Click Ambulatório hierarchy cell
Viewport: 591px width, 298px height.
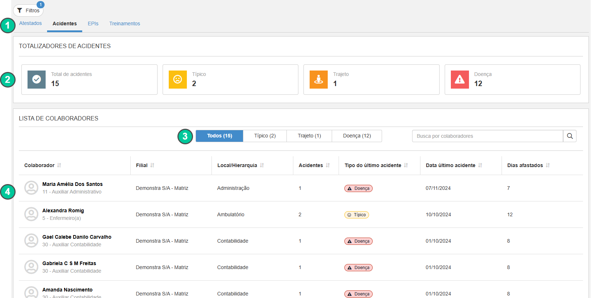point(231,214)
